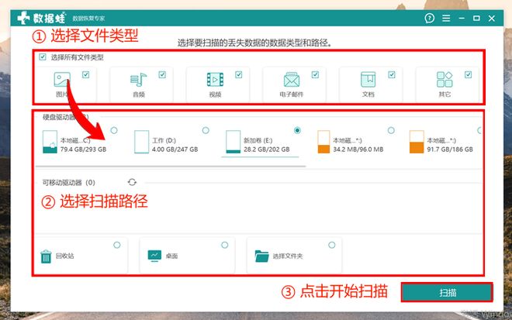Click the 选择文件夹 label text

[288, 256]
